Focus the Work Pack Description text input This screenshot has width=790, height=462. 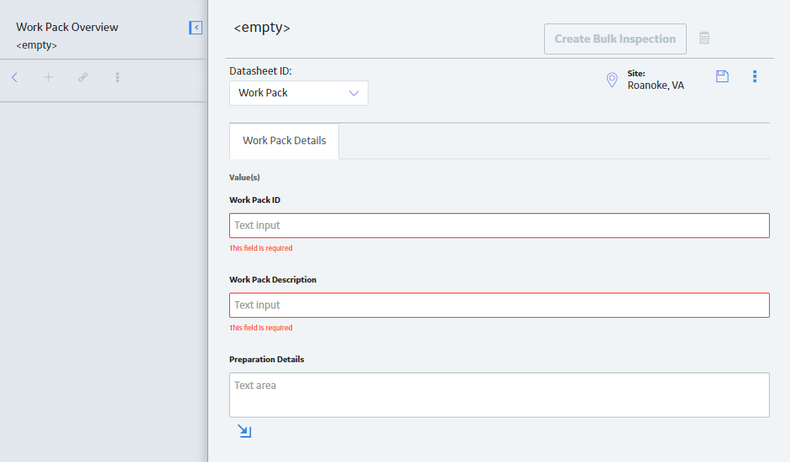tap(500, 305)
